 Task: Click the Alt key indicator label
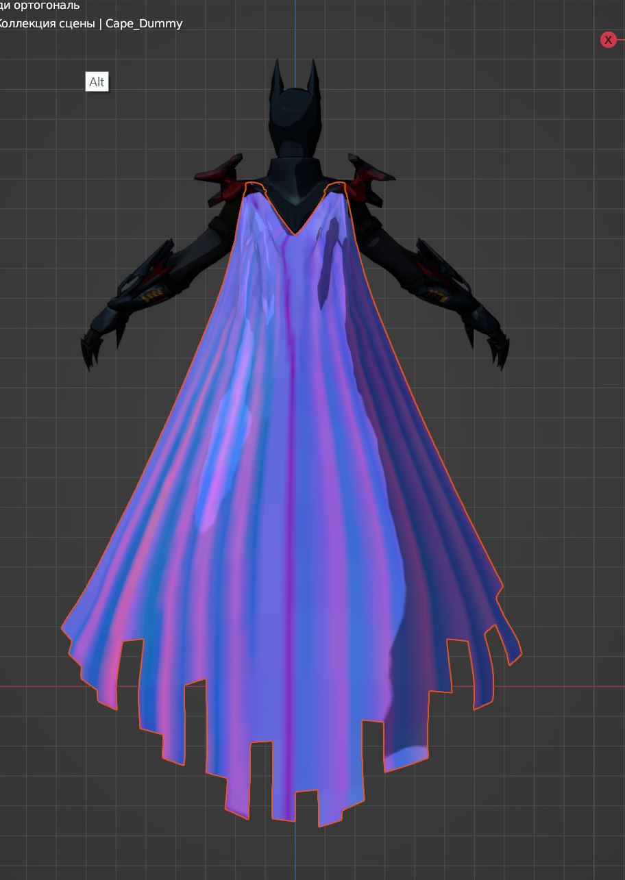coord(97,82)
